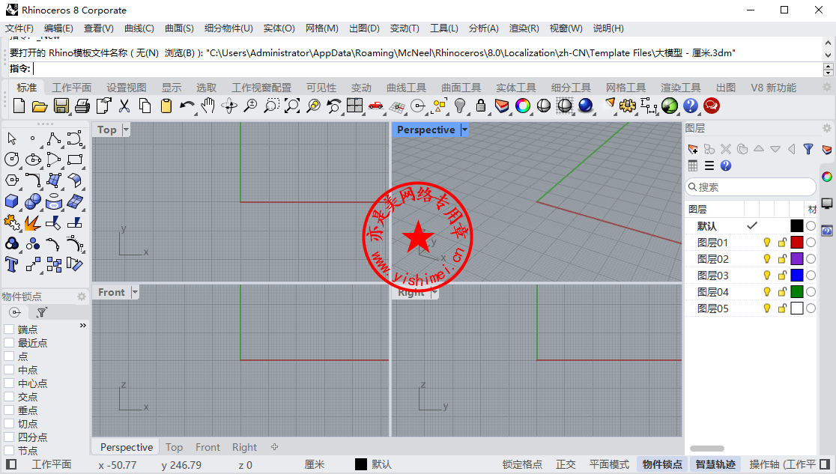
Task: Click the light bulb Hide objects icon
Action: (x=460, y=106)
